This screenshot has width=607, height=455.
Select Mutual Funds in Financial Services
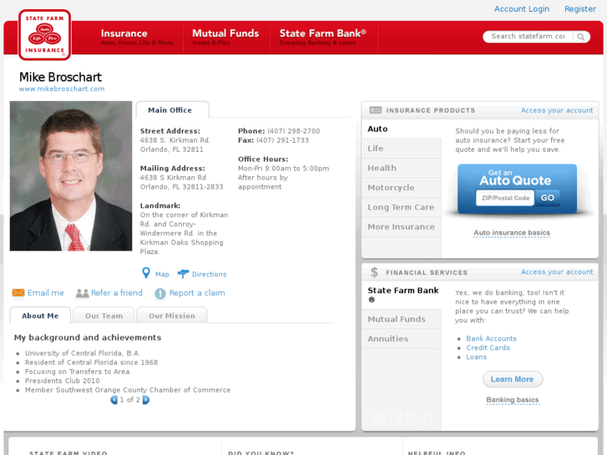point(402,319)
